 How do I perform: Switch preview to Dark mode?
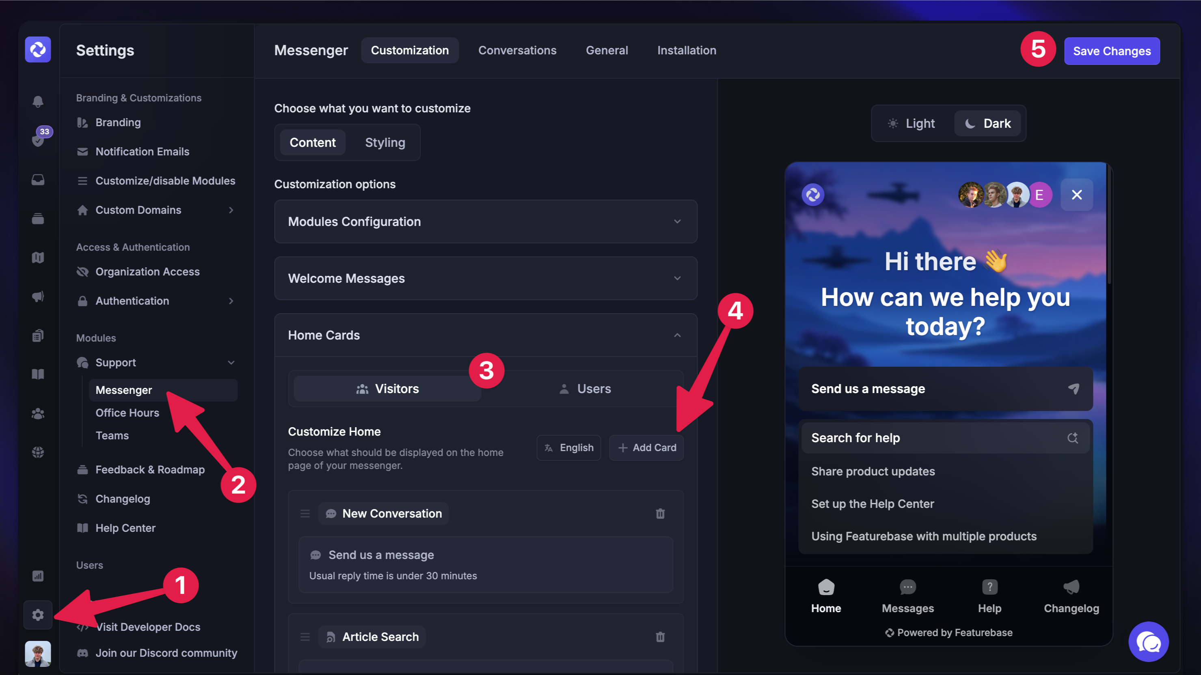987,123
